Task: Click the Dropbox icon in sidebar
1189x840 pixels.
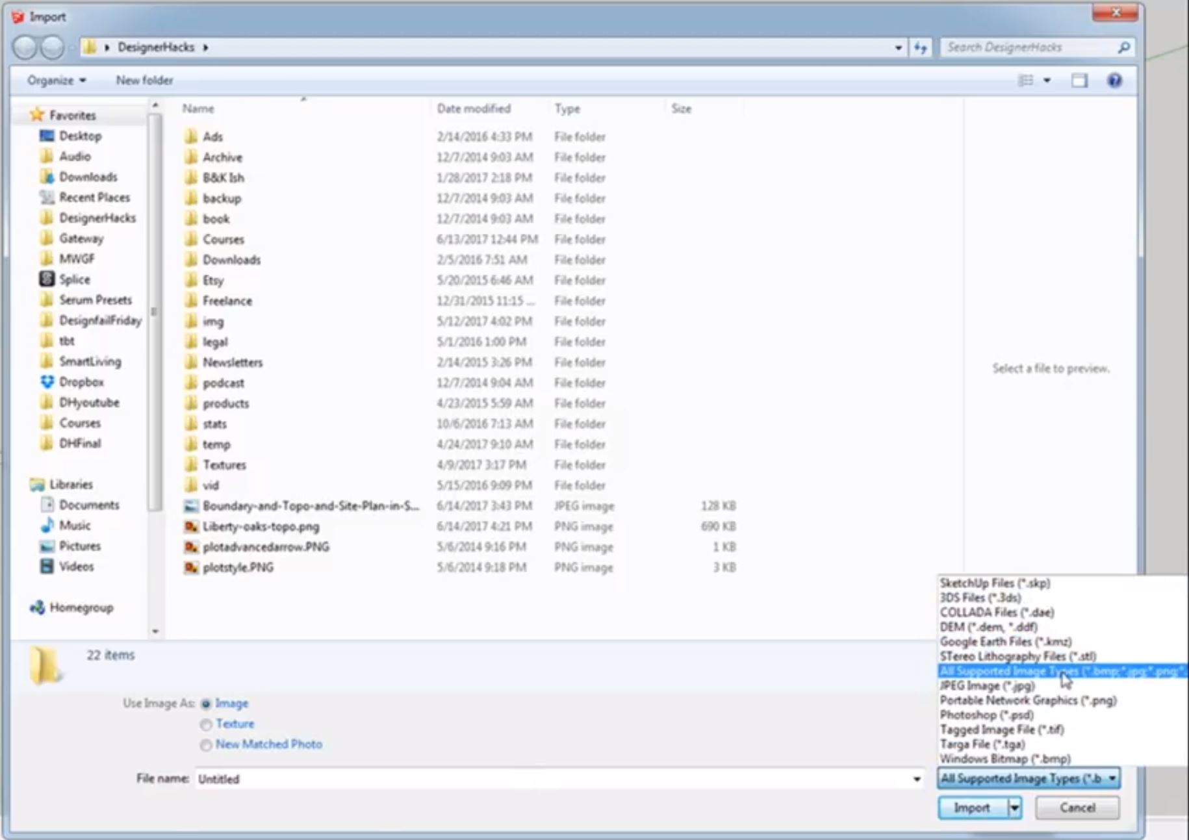Action: (47, 382)
